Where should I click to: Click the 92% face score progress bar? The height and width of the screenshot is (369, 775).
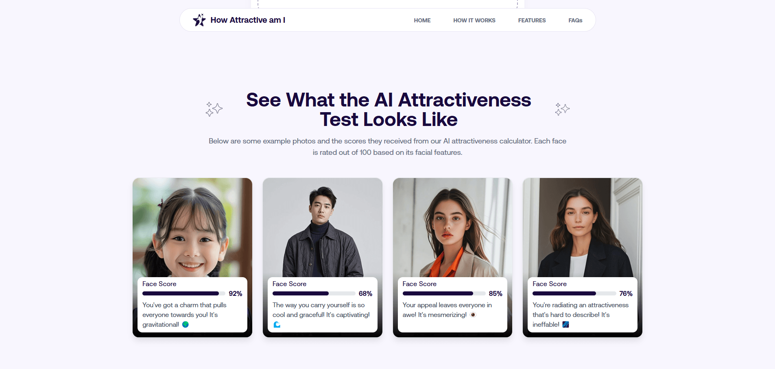pos(184,293)
